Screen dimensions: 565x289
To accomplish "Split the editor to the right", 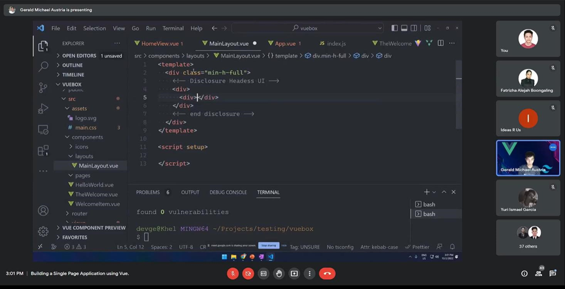I will click(440, 43).
